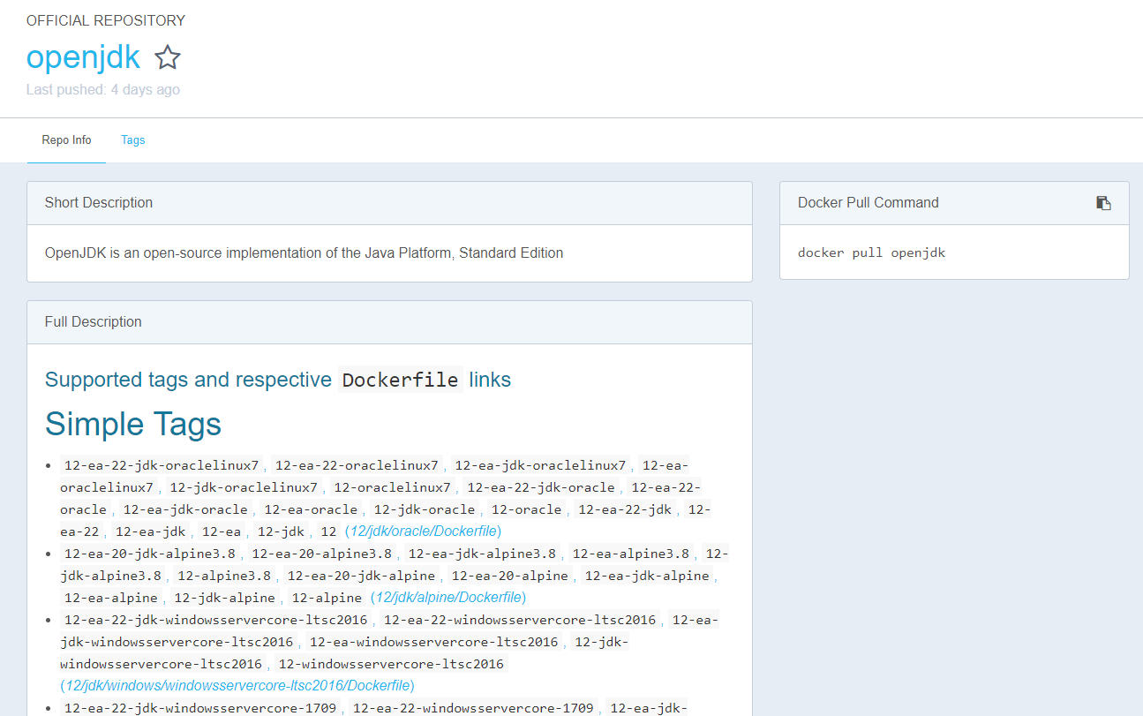Copy the Docker pull command
Image resolution: width=1143 pixels, height=716 pixels.
pyautogui.click(x=1103, y=203)
